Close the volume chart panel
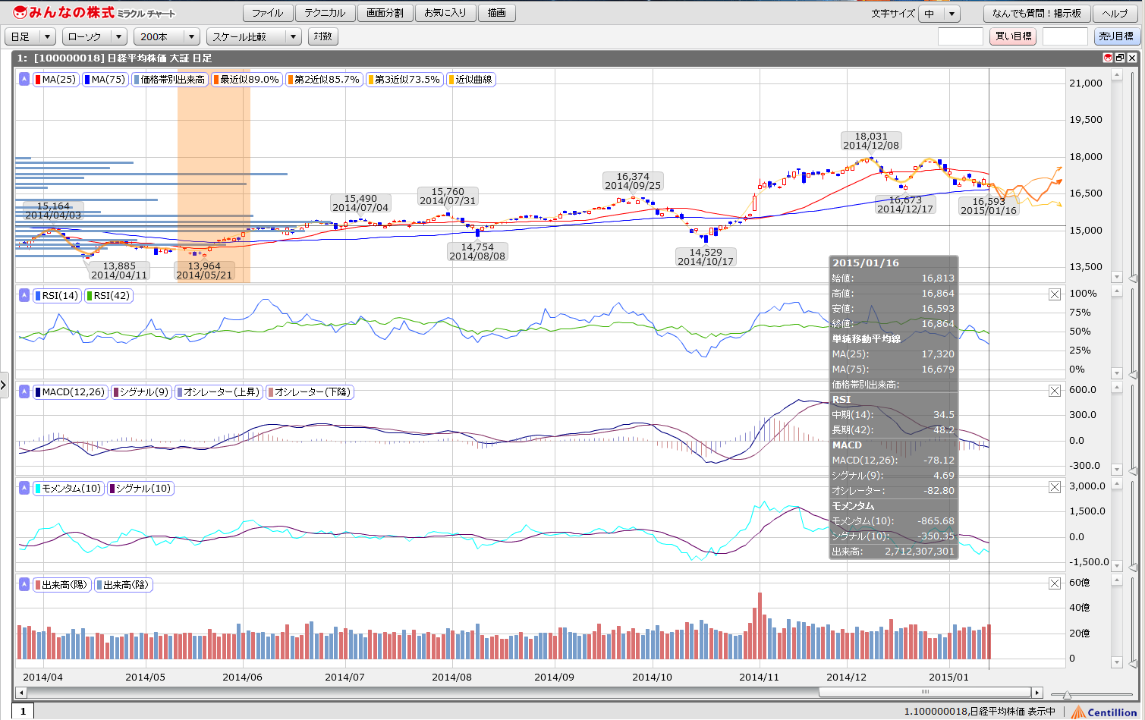Viewport: 1145px width, 720px height. [x=1055, y=583]
